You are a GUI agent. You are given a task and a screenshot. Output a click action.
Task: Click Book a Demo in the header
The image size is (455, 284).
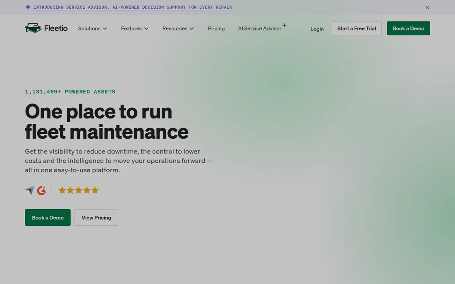408,28
